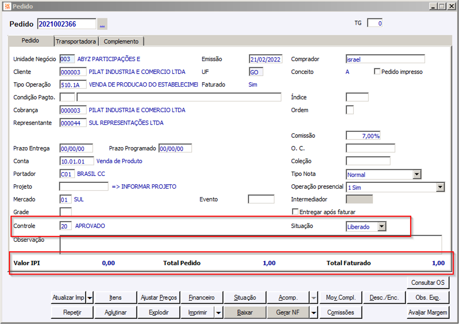The image size is (459, 324).
Task: Click the Aglutinar button
Action: pos(116,313)
